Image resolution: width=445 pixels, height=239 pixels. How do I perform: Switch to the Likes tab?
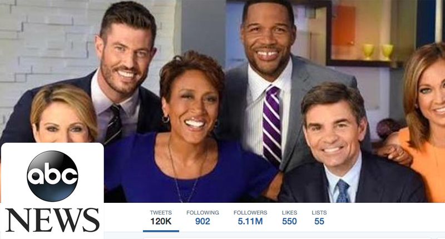click(289, 217)
